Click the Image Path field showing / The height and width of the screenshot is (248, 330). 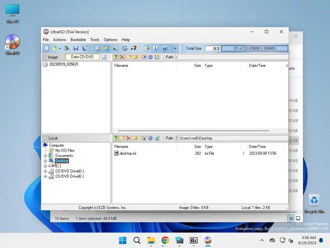pyautogui.click(x=232, y=57)
